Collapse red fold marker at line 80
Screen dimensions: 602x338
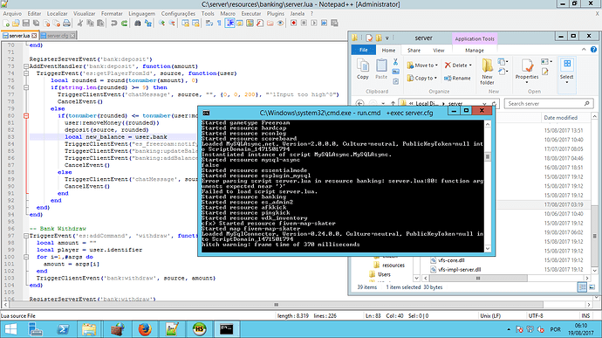point(26,115)
